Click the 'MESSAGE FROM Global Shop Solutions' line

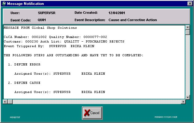[x=40, y=28]
